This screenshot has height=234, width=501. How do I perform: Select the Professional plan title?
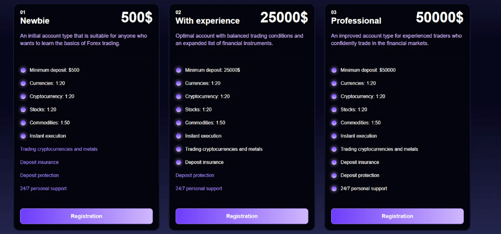click(356, 21)
